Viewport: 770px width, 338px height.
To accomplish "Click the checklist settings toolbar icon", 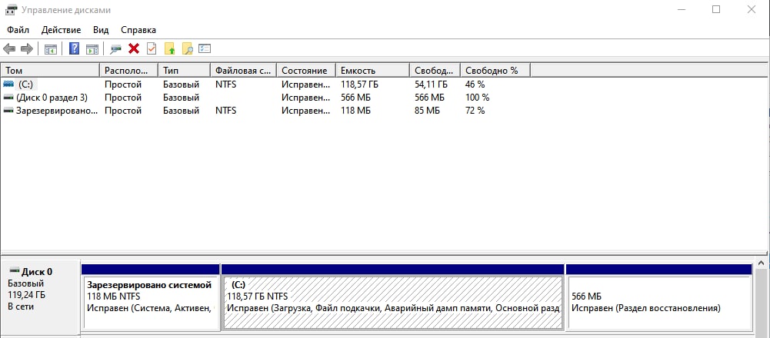I will point(205,48).
